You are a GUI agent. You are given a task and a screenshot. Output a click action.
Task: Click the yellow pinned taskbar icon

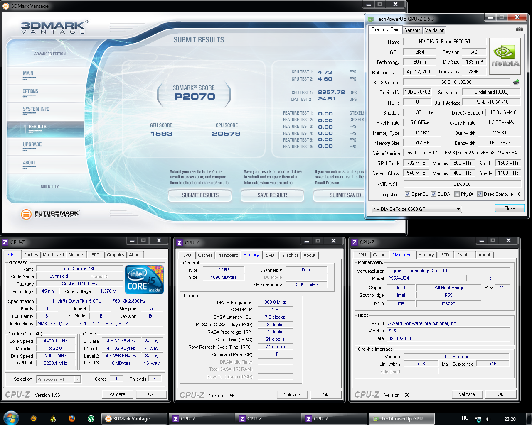point(53,419)
